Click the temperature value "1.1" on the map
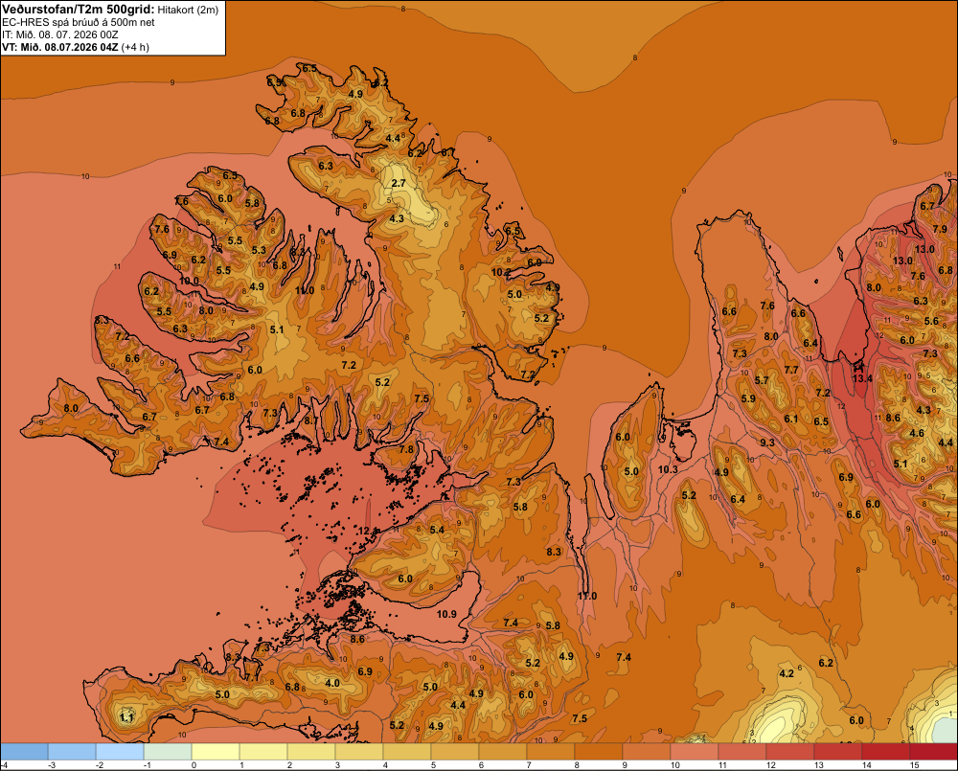Screen dimensions: 958x771 pyautogui.click(x=127, y=717)
